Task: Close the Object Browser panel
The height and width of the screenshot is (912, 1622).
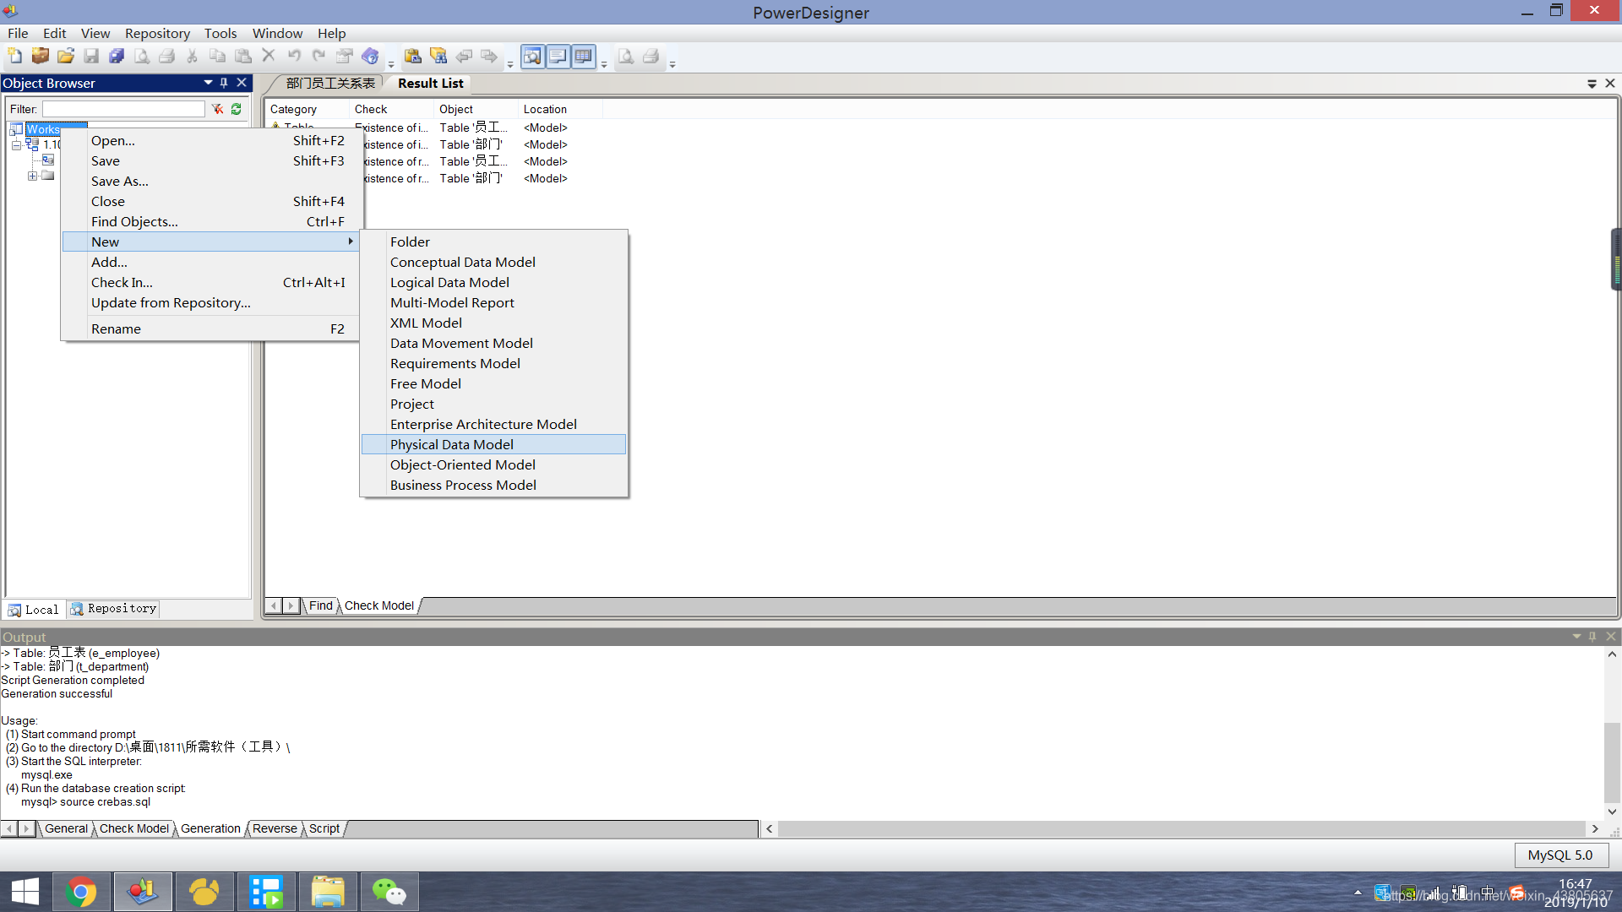Action: click(242, 83)
